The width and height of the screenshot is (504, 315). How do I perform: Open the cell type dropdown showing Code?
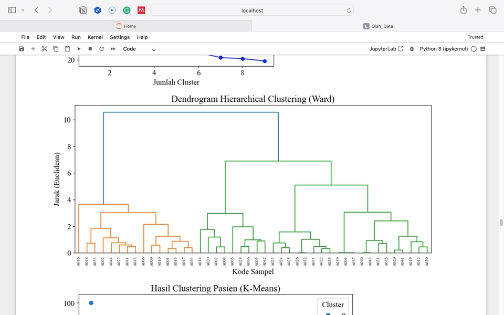click(139, 49)
